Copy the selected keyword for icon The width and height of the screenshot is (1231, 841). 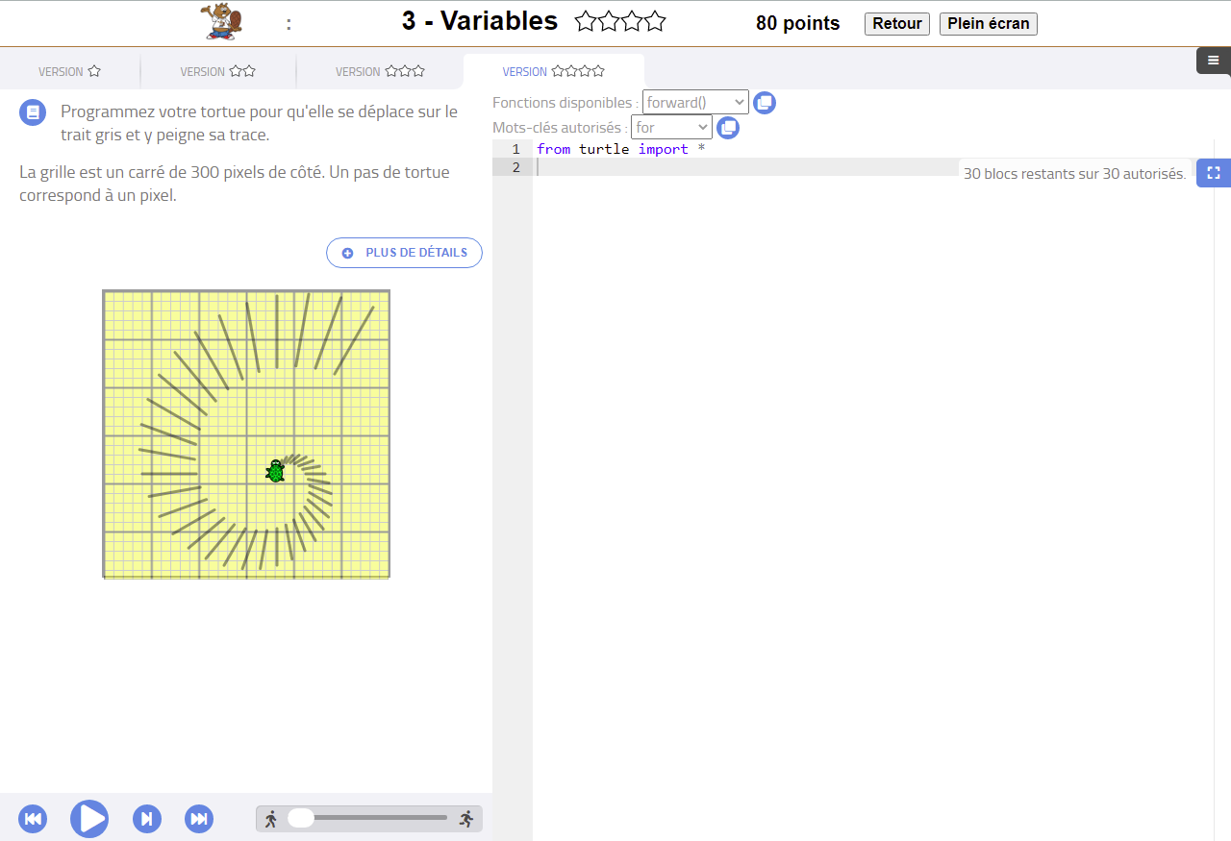coord(728,127)
